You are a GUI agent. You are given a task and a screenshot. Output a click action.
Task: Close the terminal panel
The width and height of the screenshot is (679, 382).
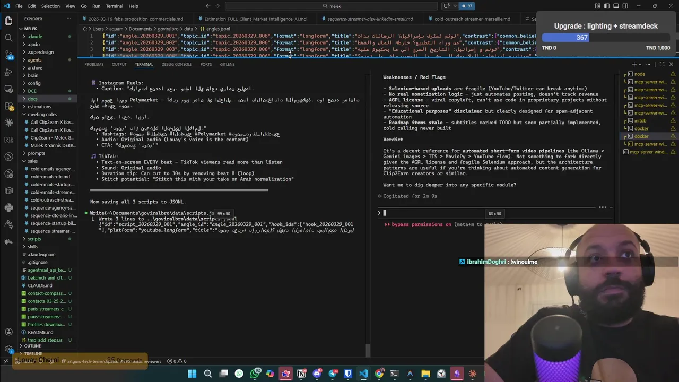(x=672, y=64)
